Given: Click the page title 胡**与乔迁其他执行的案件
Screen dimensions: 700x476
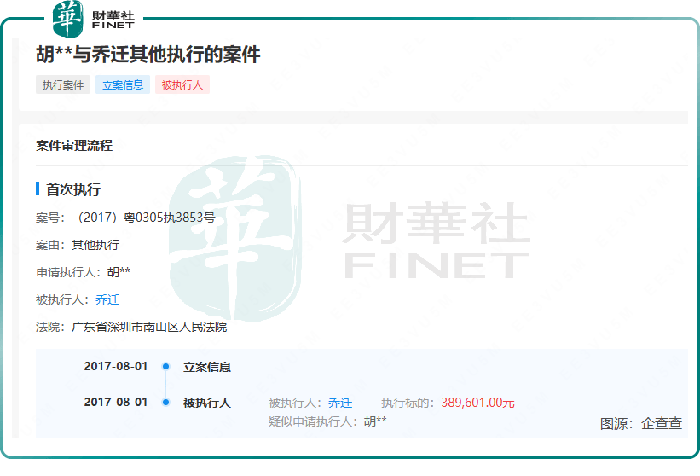Looking at the screenshot, I should coord(148,55).
